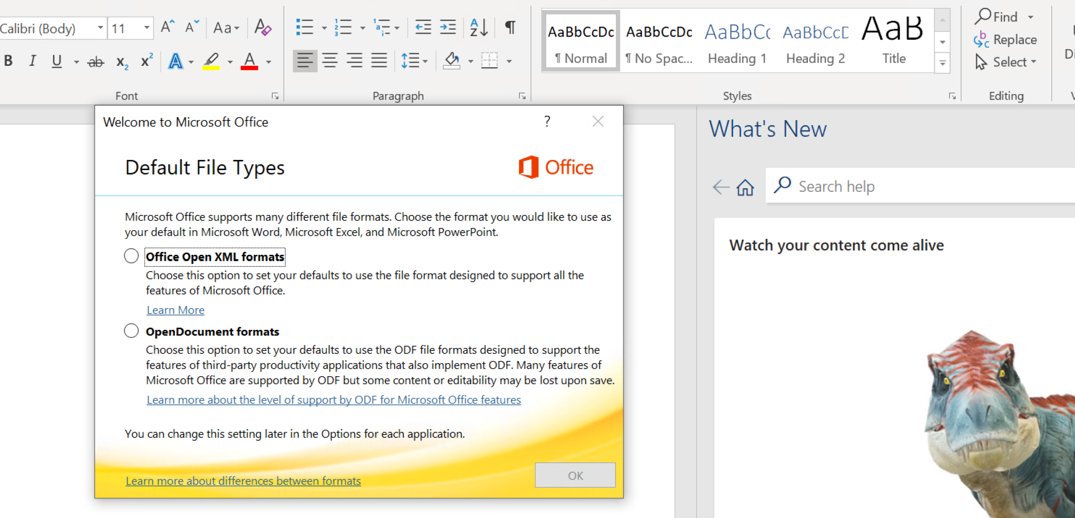Expand the line spacing options dropdown

click(x=425, y=61)
